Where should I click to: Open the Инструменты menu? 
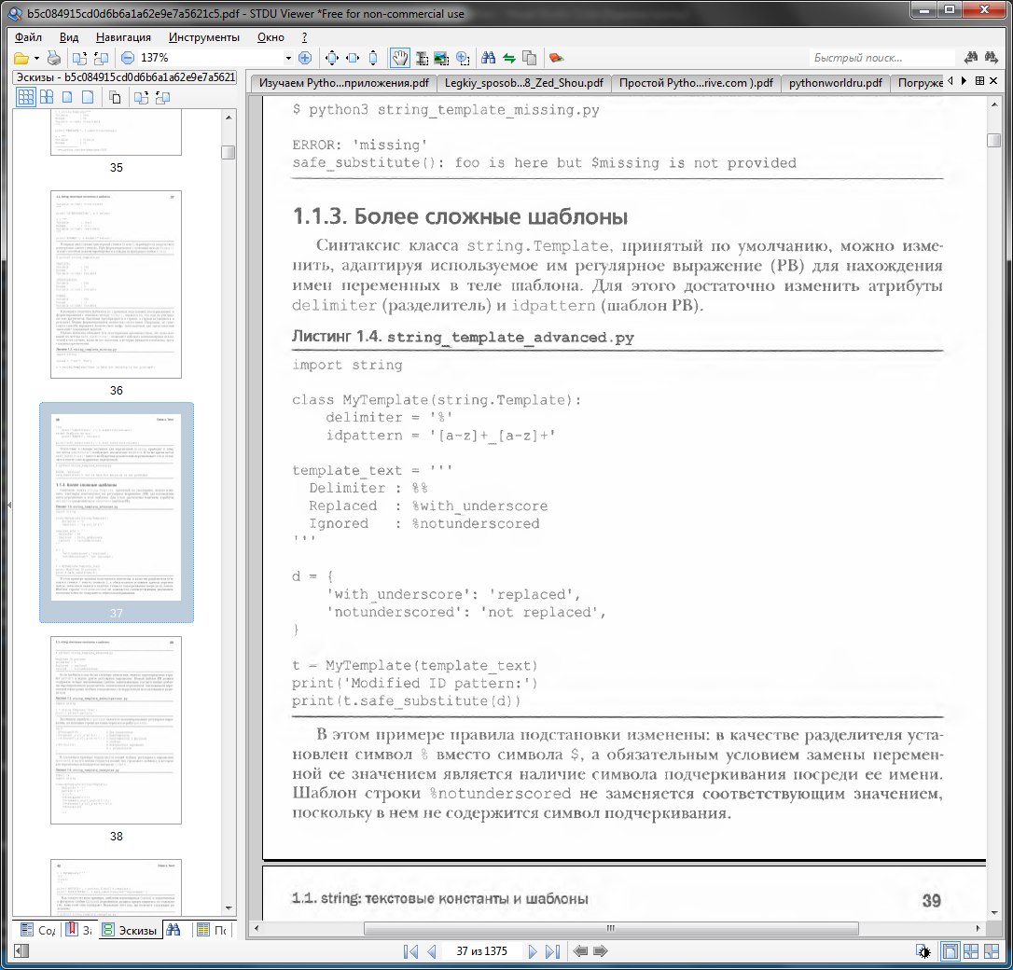coord(204,37)
